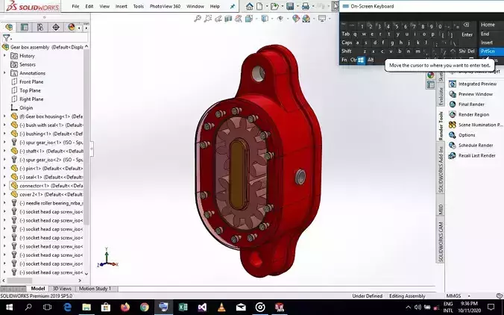The image size is (504, 315).
Task: Expand the History folder in tree
Action: 4,56
